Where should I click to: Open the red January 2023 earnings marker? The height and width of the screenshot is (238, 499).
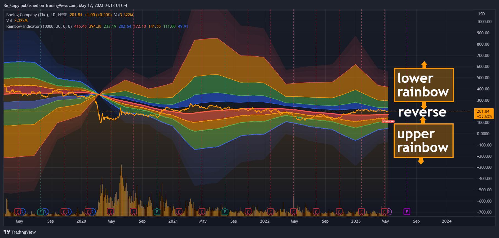point(361,212)
